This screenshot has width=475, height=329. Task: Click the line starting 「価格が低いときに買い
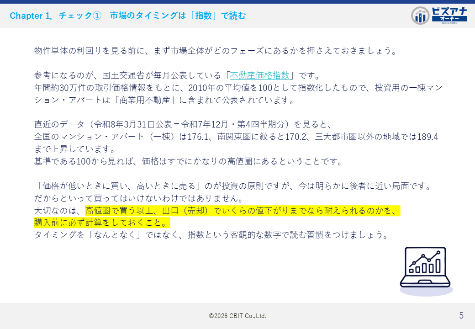click(233, 186)
